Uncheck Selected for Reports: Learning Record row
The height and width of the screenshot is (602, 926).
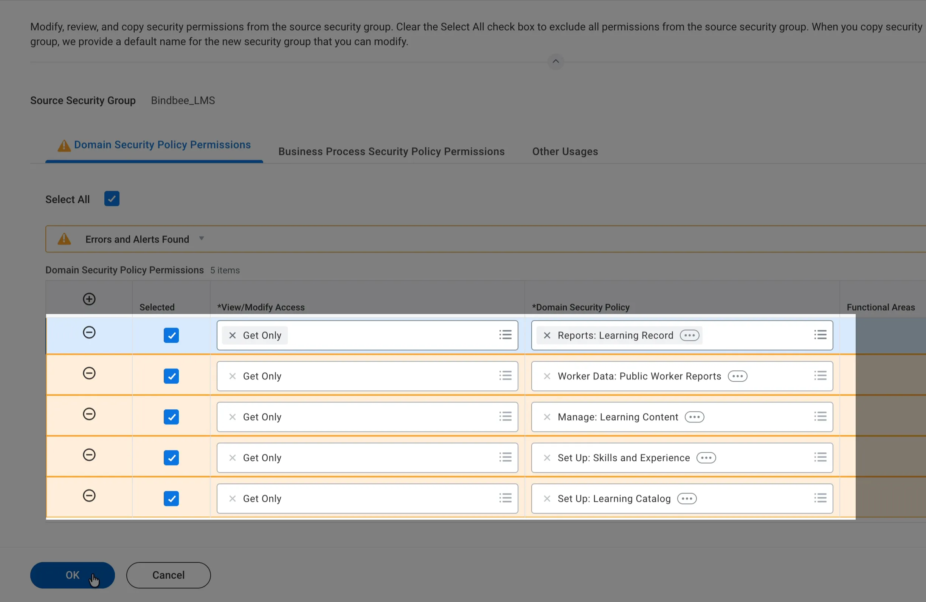(x=171, y=335)
